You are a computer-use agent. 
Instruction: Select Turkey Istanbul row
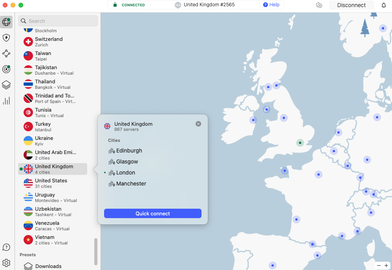point(53,127)
